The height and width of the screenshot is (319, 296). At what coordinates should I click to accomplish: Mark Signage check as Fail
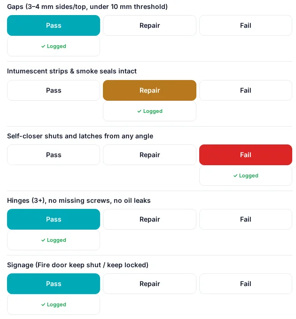coord(246,284)
